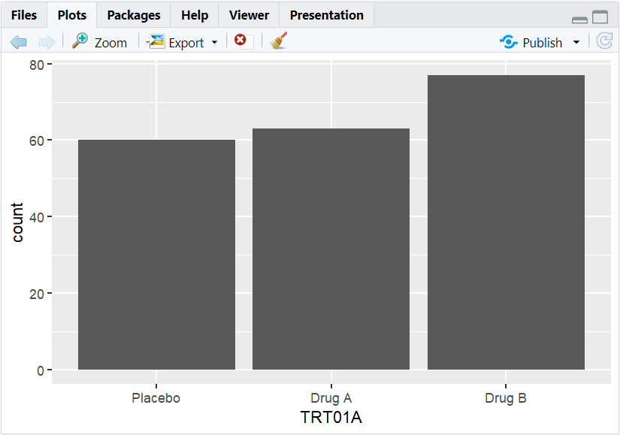Open the Packages tab

click(x=133, y=14)
